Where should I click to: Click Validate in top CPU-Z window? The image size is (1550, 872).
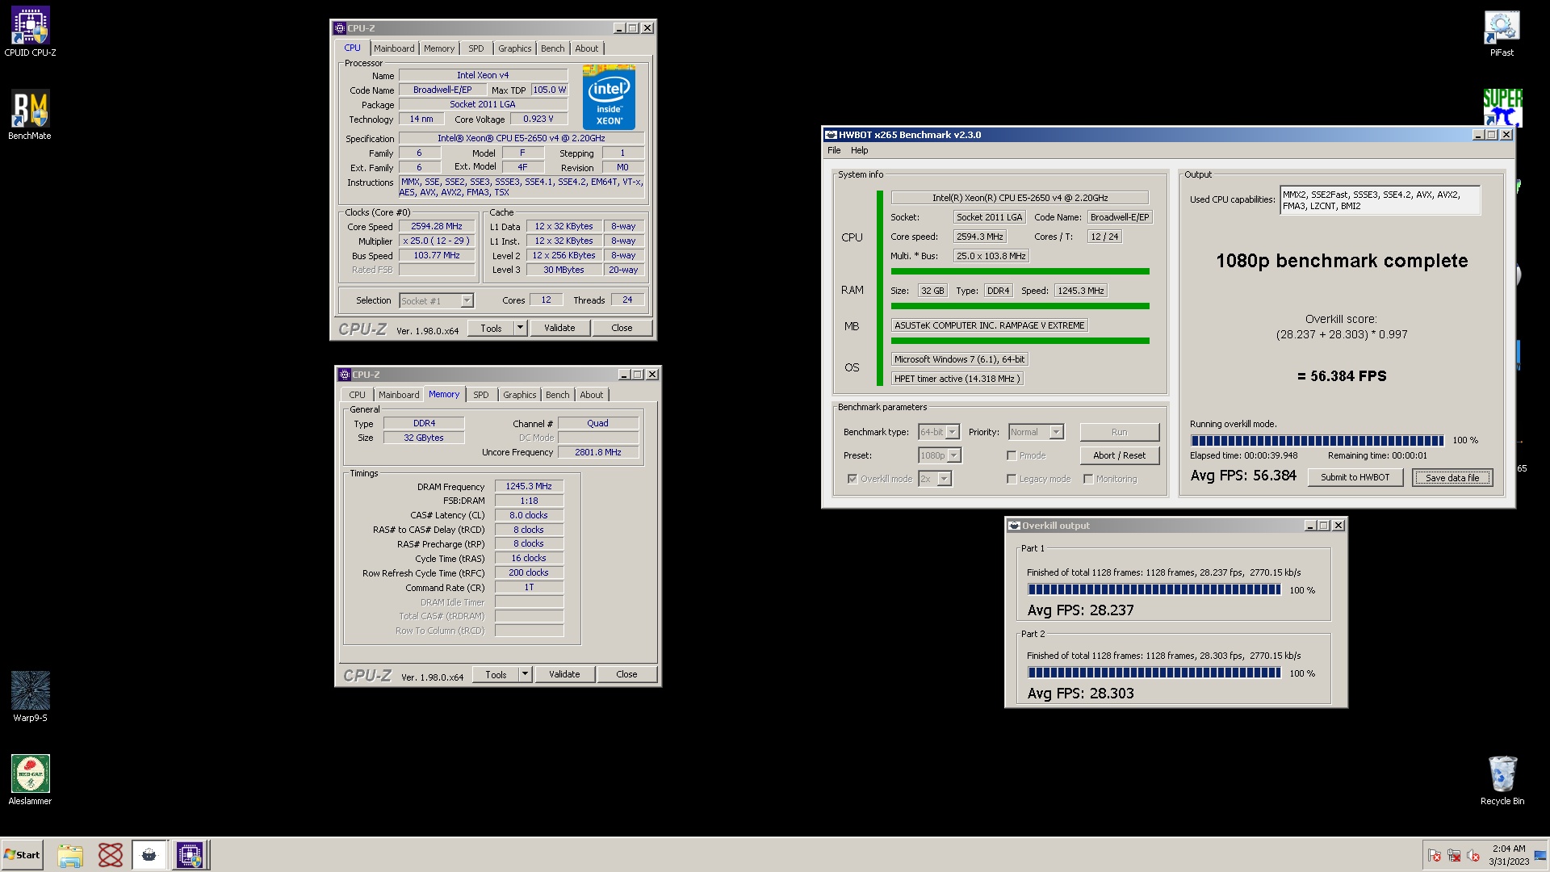pos(559,328)
